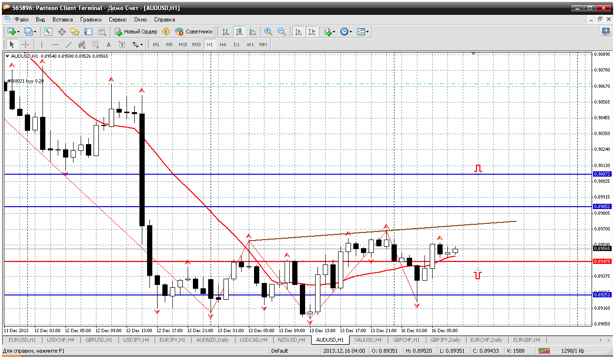Zoom out of the chart
Image resolution: width=615 pixels, height=357 pixels.
282,31
